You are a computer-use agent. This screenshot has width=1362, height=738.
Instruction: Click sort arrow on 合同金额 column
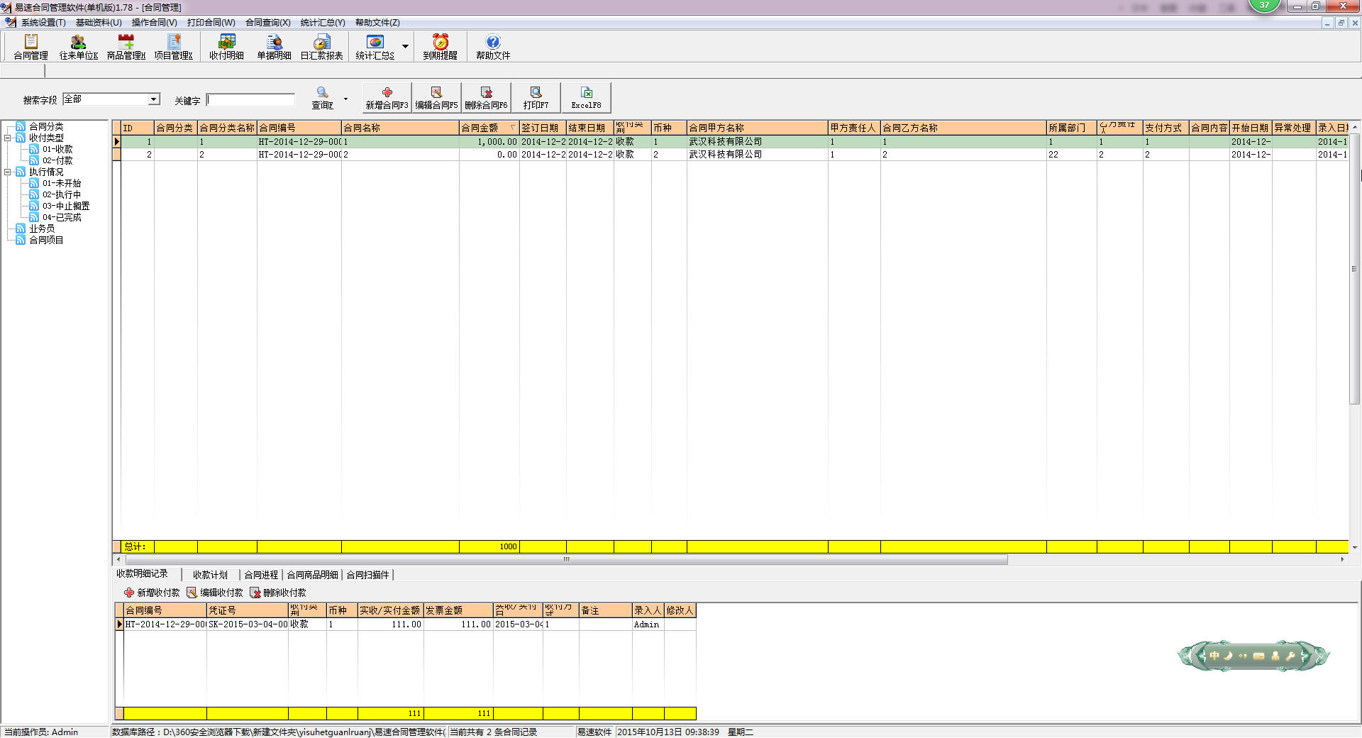[x=513, y=128]
